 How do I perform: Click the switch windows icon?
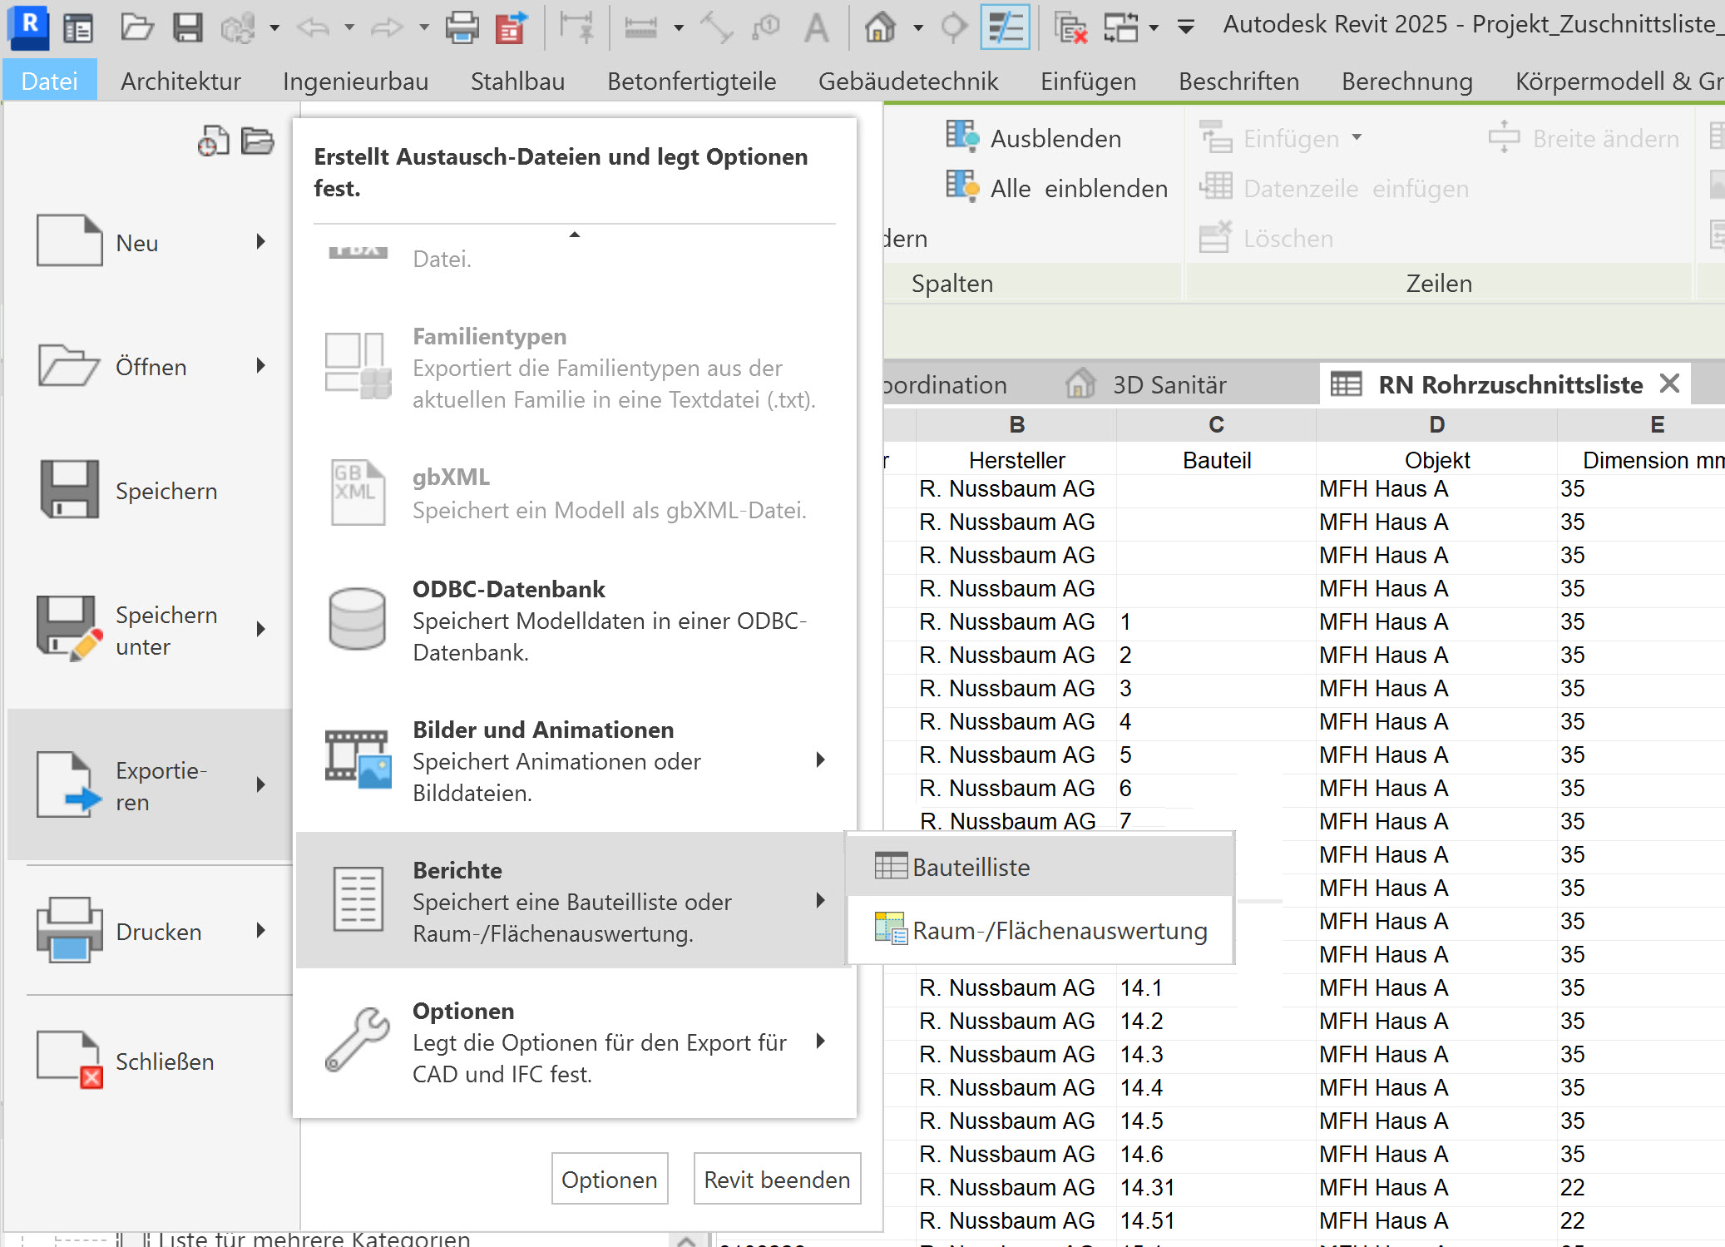click(x=1121, y=27)
